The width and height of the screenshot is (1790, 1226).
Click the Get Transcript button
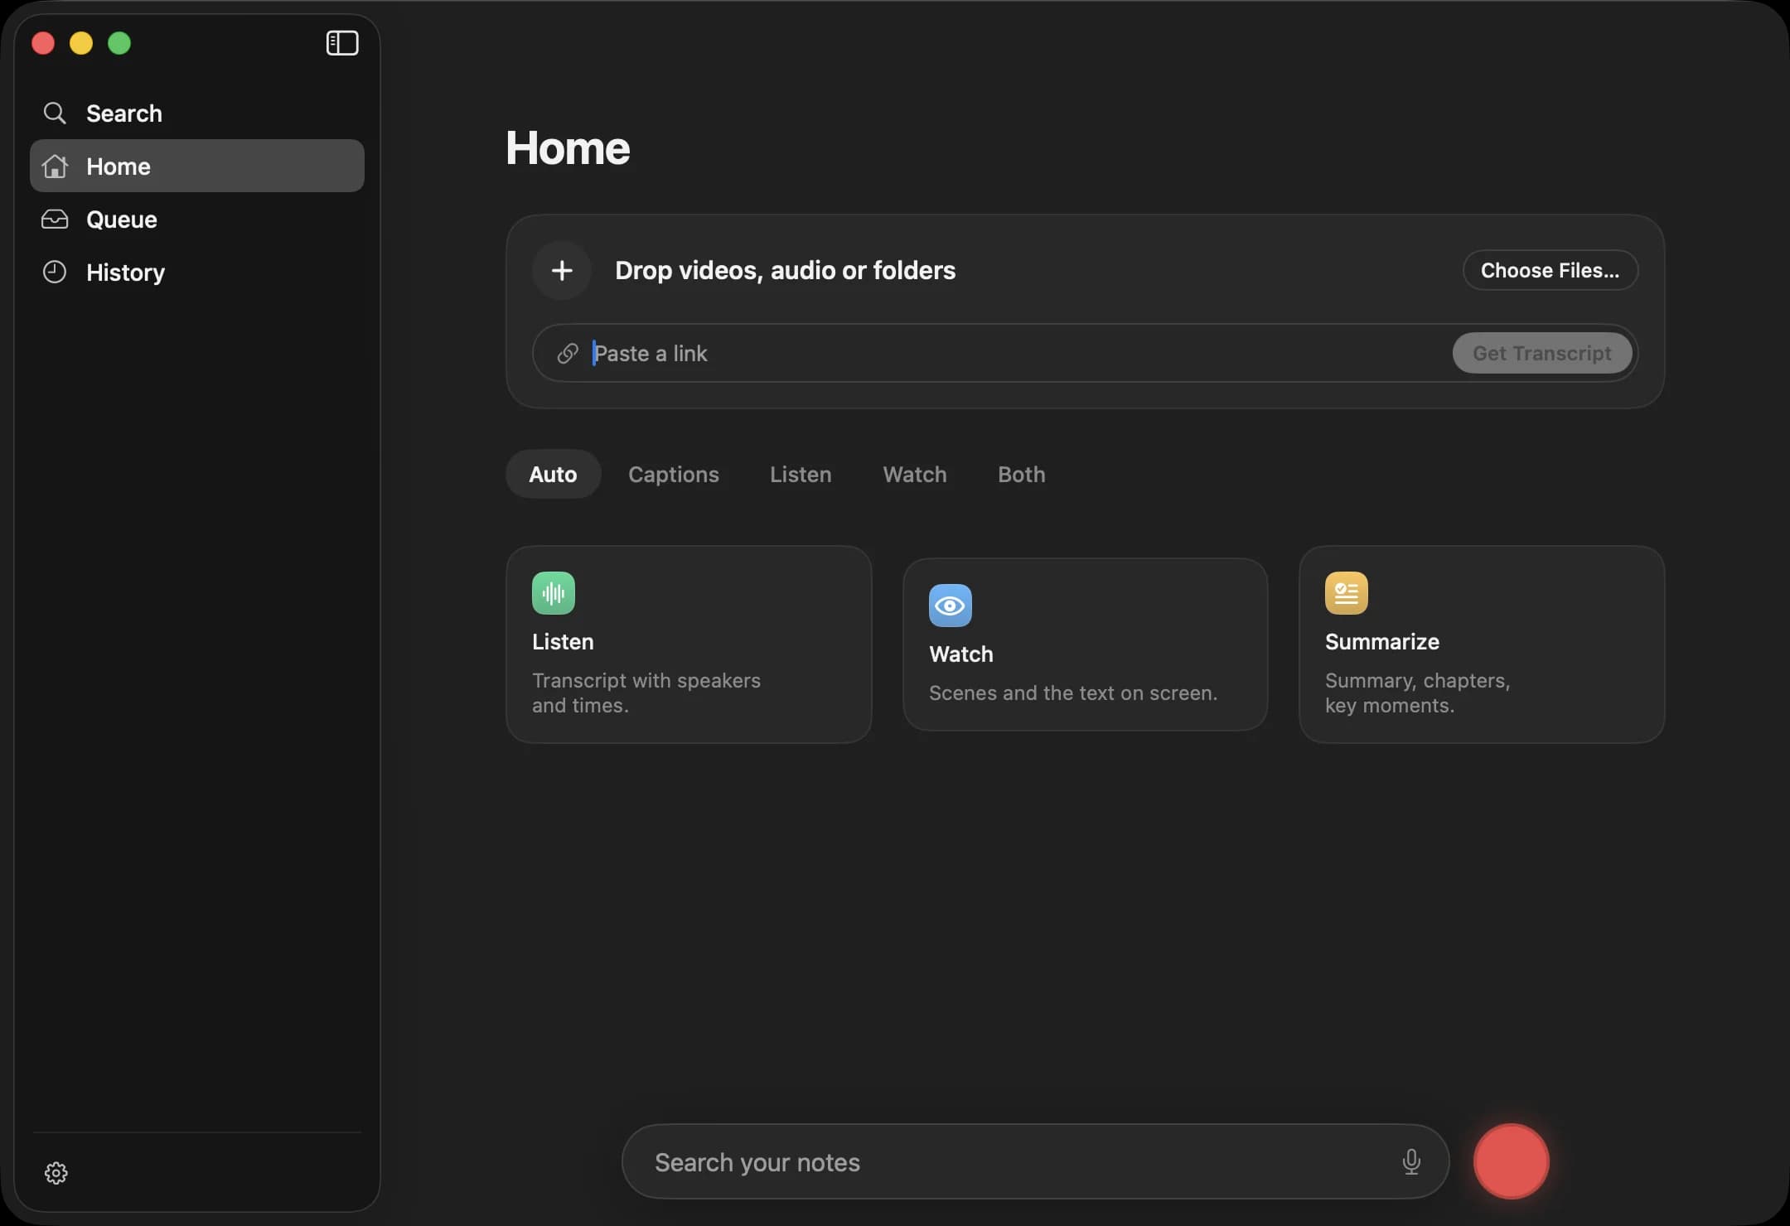(x=1542, y=354)
